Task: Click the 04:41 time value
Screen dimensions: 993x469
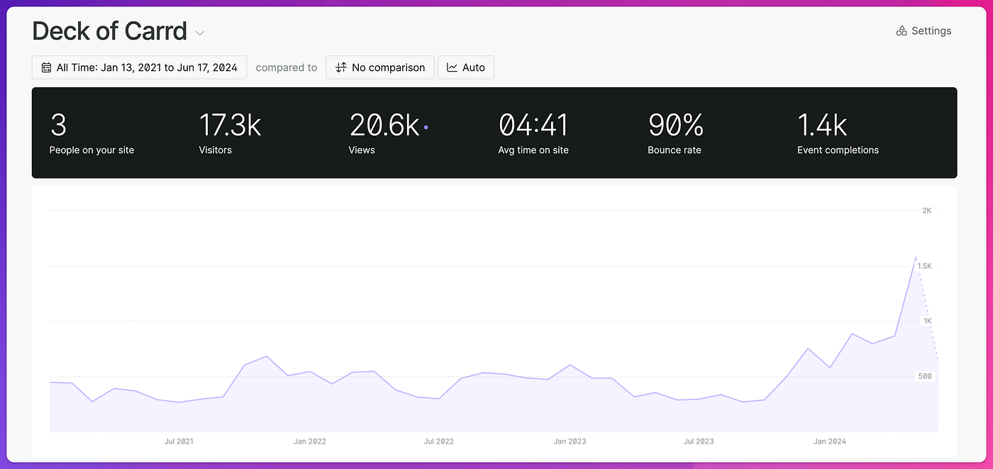Action: click(x=533, y=125)
